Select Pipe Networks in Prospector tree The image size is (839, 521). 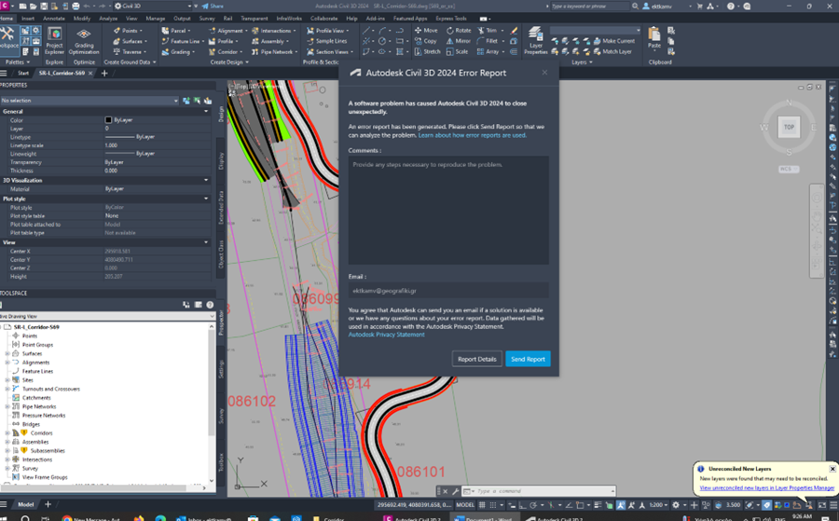coord(39,406)
